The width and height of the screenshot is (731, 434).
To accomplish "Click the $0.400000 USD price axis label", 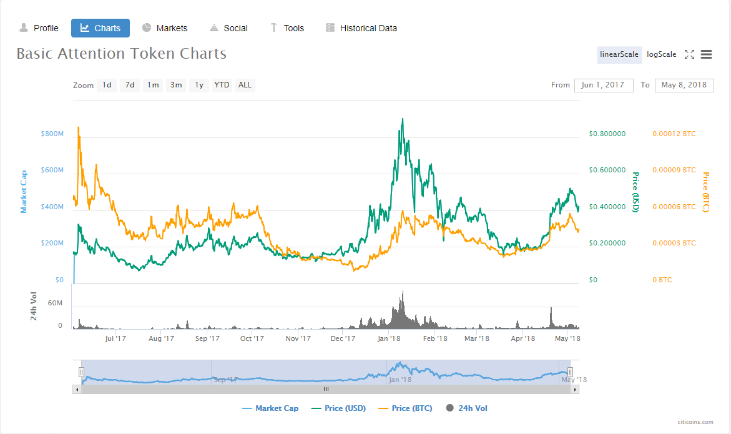I will [x=607, y=207].
